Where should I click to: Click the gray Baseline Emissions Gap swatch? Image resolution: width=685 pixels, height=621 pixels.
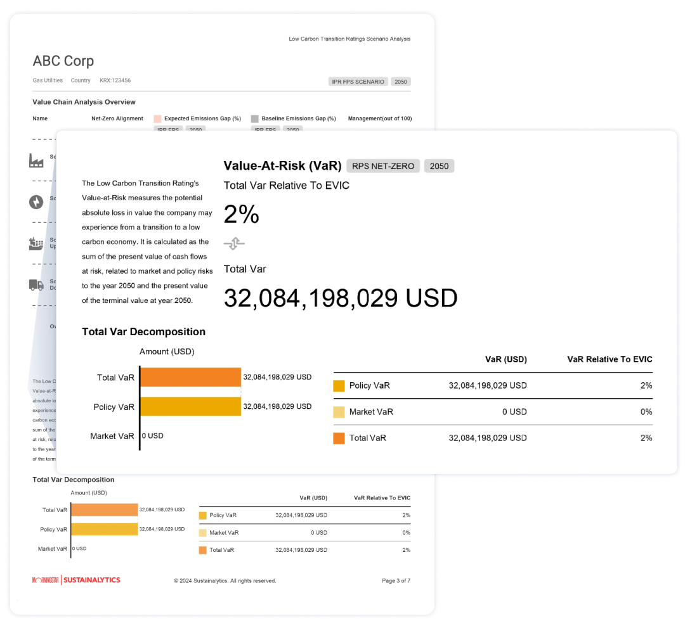255,118
